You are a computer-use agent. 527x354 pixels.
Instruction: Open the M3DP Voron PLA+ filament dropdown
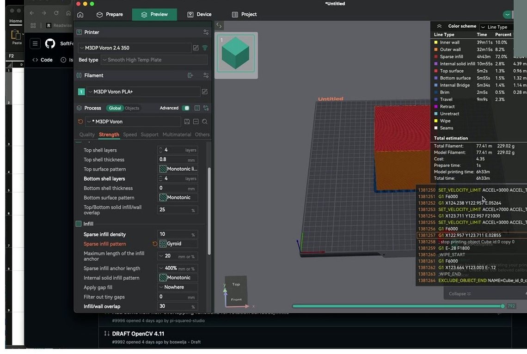pyautogui.click(x=143, y=92)
